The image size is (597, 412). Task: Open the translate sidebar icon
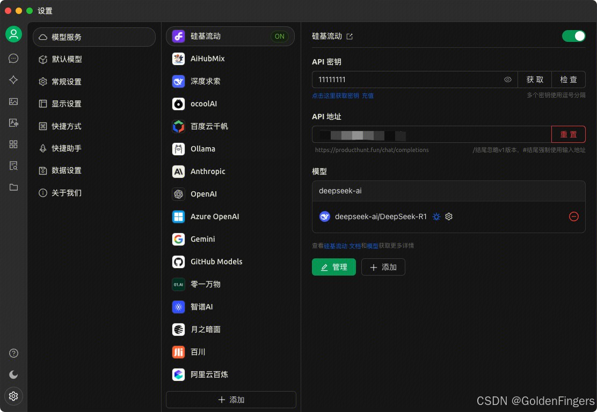(14, 122)
